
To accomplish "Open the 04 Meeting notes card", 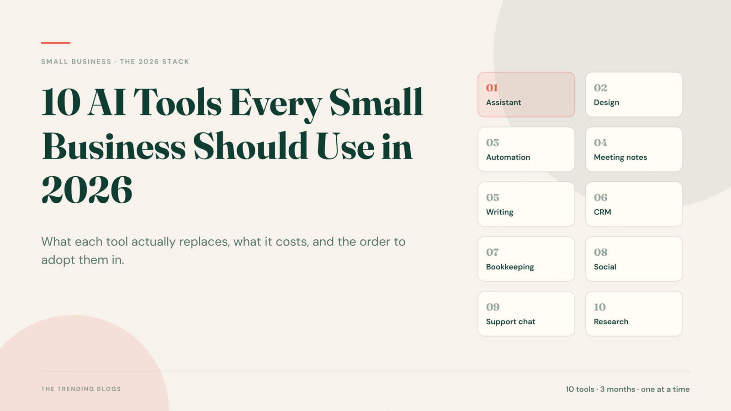I will pyautogui.click(x=634, y=149).
